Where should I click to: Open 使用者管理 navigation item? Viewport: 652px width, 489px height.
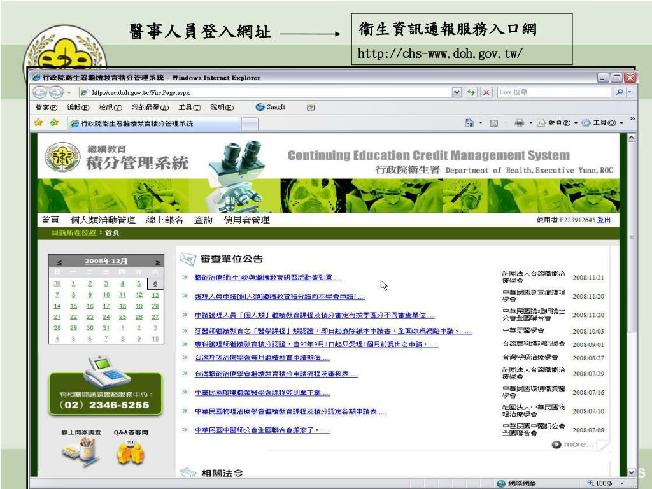click(x=246, y=220)
